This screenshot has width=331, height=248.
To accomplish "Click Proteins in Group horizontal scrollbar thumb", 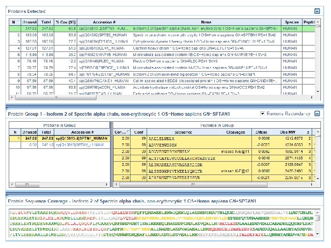I will [27, 185].
